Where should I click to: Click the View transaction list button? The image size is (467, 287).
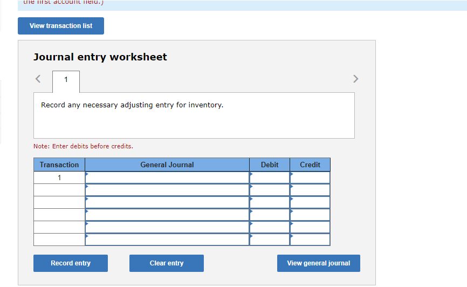click(61, 26)
